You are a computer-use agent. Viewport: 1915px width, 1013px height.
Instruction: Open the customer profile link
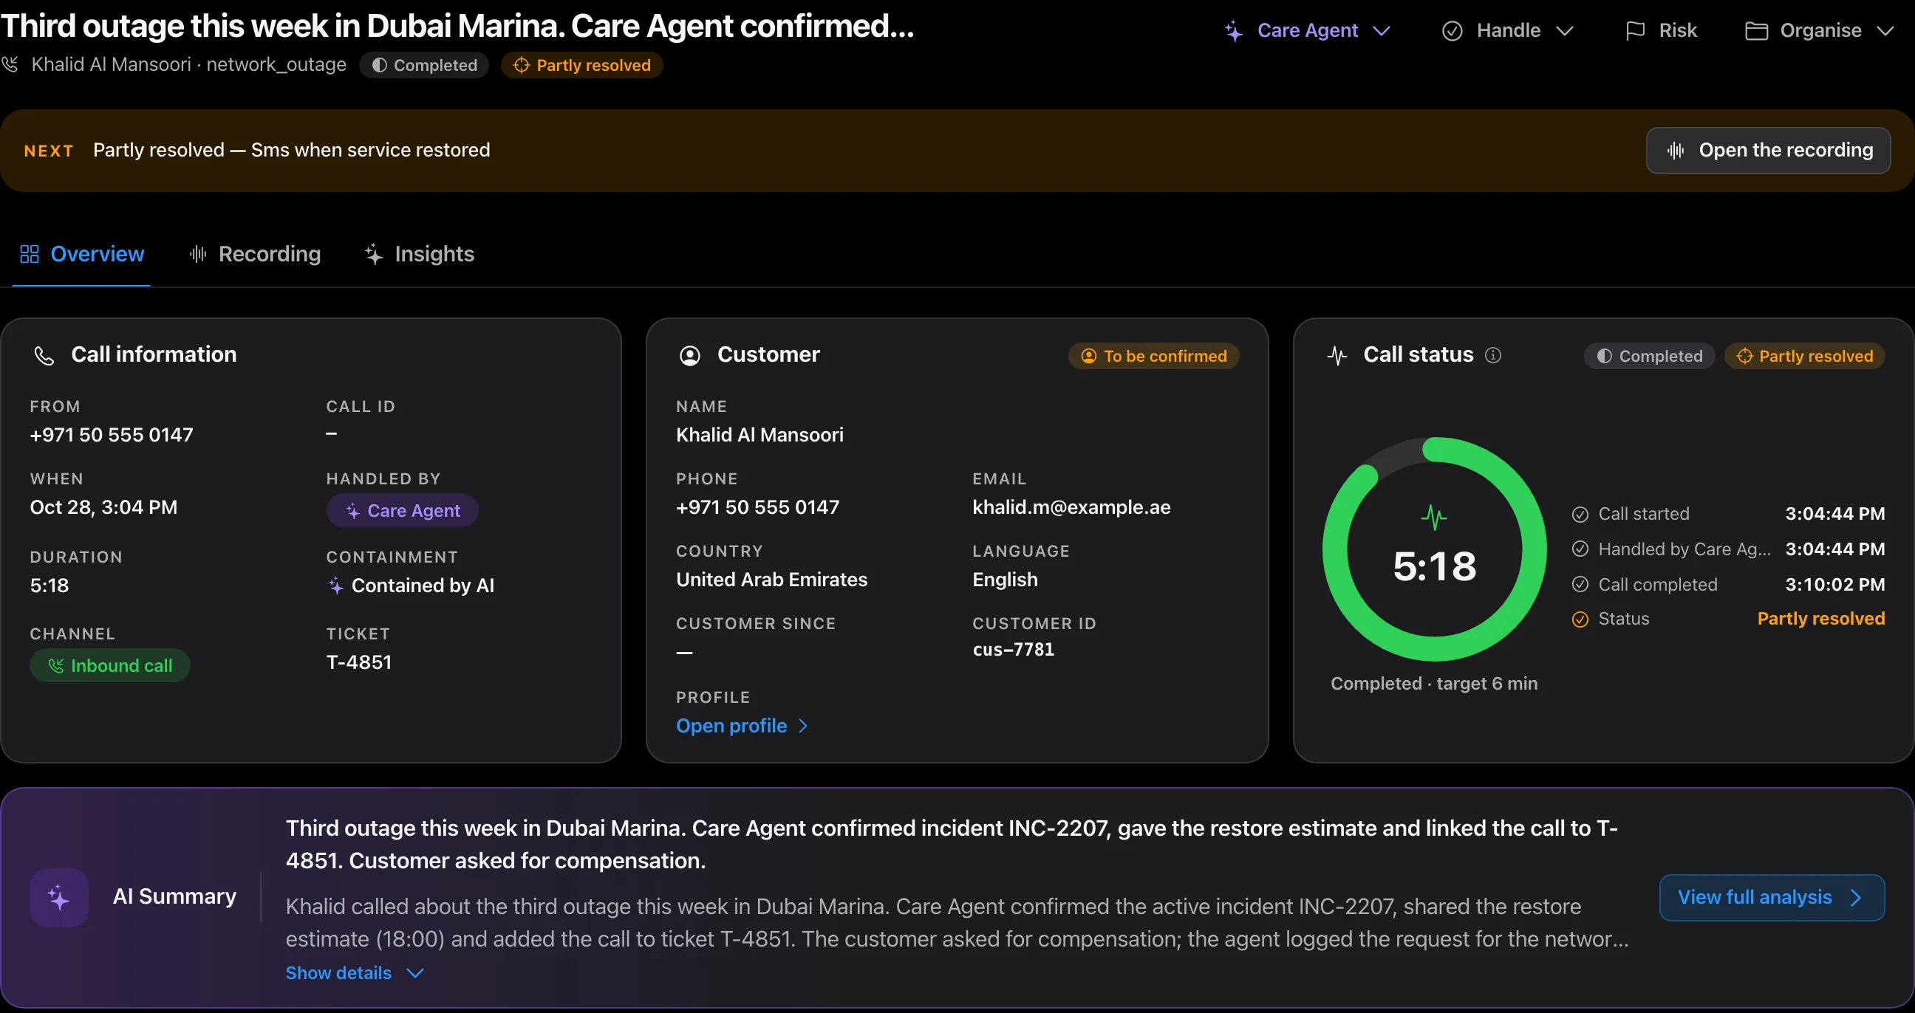[741, 726]
